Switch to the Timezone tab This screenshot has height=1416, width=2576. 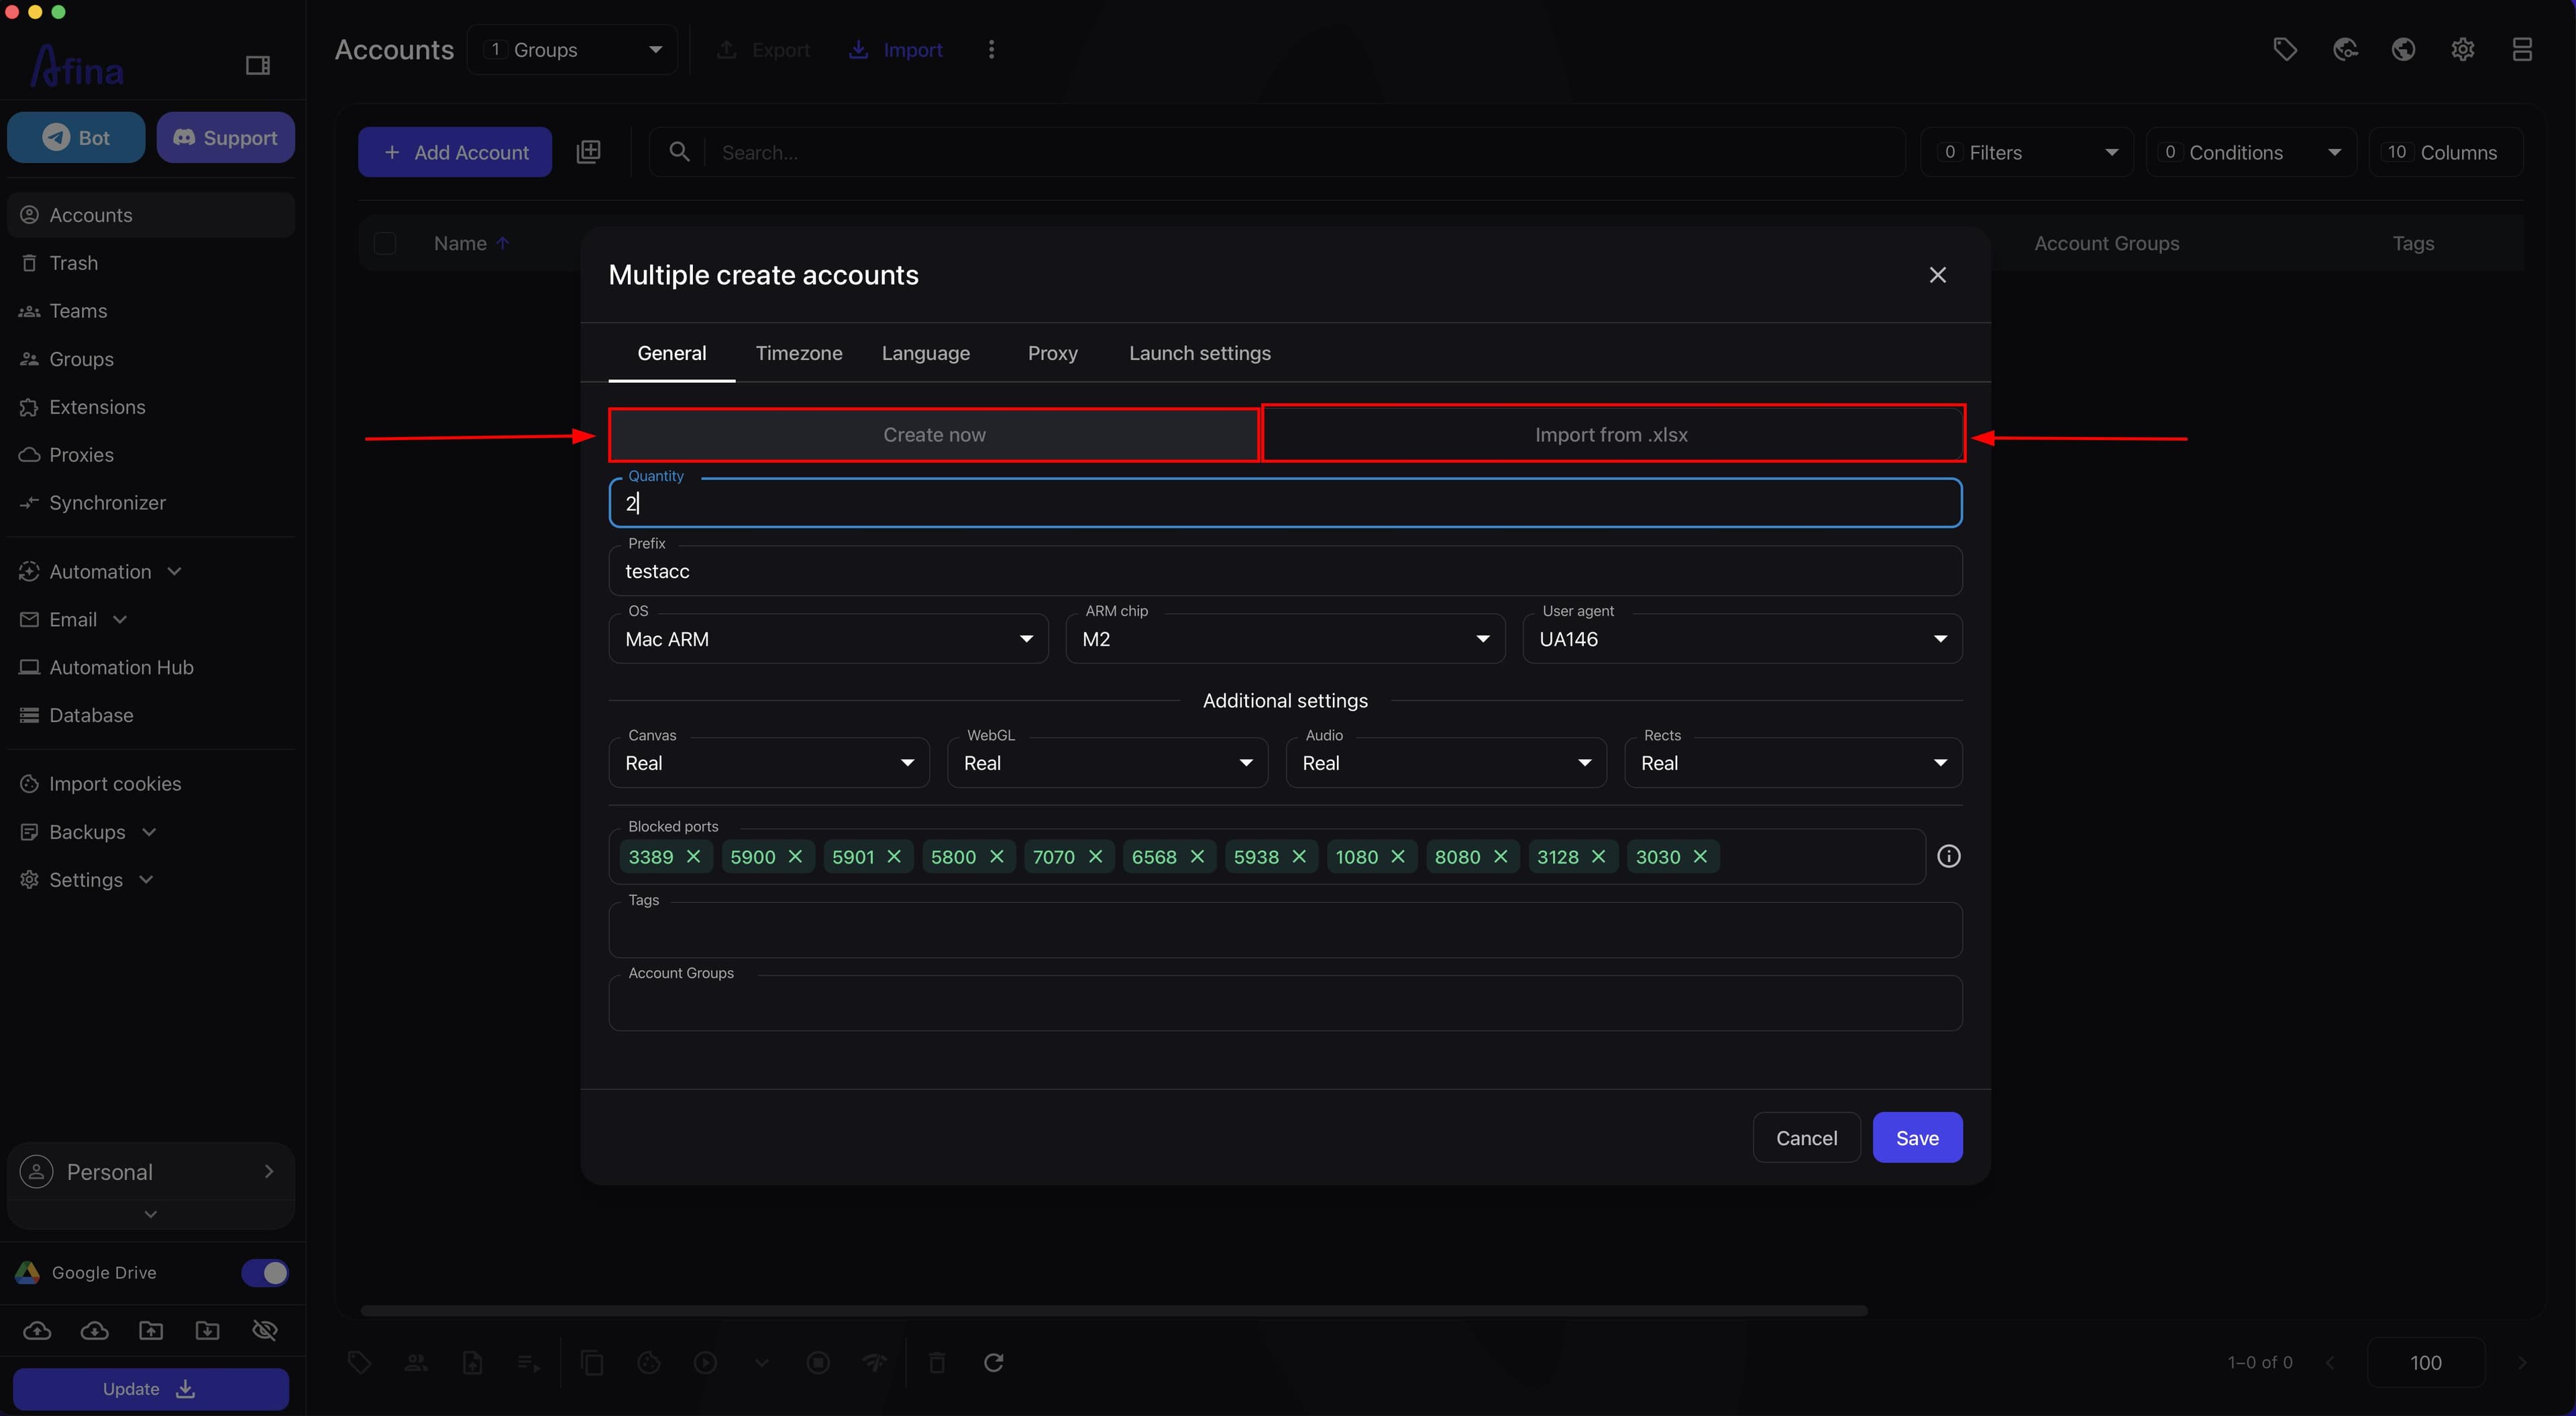(799, 353)
